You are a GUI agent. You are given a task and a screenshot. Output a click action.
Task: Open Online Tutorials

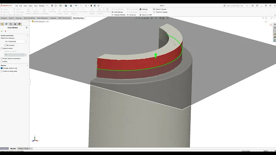pos(159,9)
